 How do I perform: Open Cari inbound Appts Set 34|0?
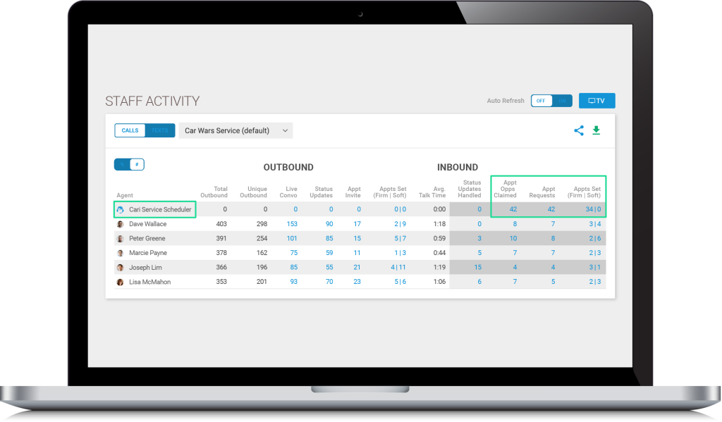pos(593,209)
